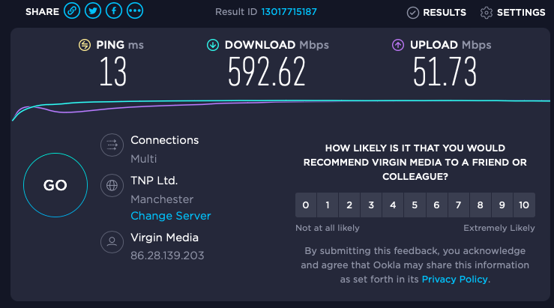The image size is (554, 308).
Task: Open Settings with gear
Action: tap(513, 12)
